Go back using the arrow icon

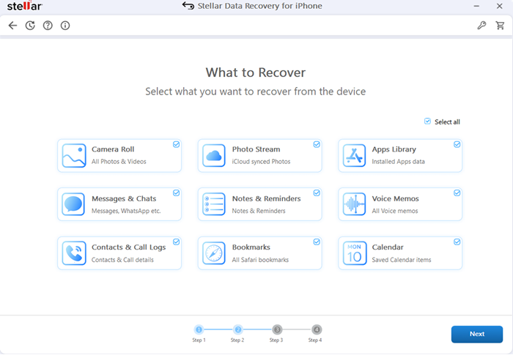pos(12,26)
